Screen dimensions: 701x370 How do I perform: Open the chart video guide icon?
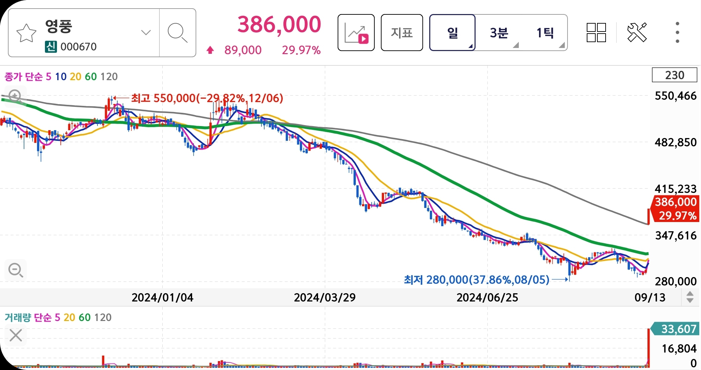click(356, 33)
